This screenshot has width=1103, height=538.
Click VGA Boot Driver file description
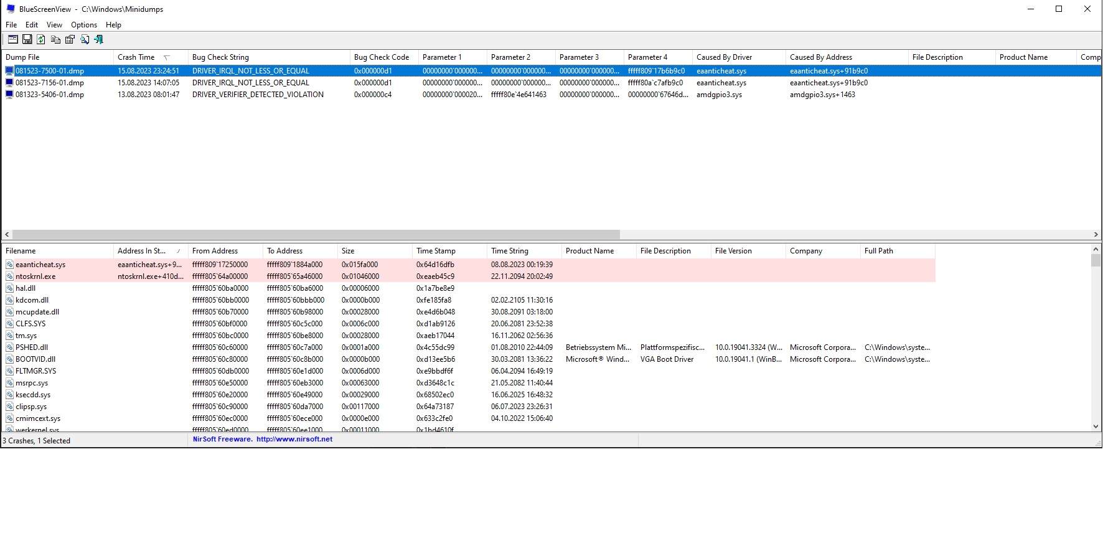click(x=667, y=359)
